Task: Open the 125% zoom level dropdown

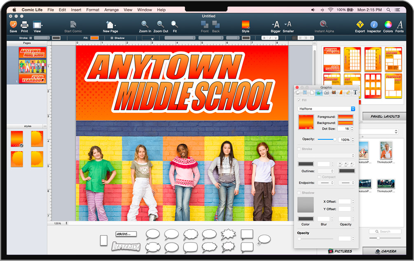Action: click(60, 223)
